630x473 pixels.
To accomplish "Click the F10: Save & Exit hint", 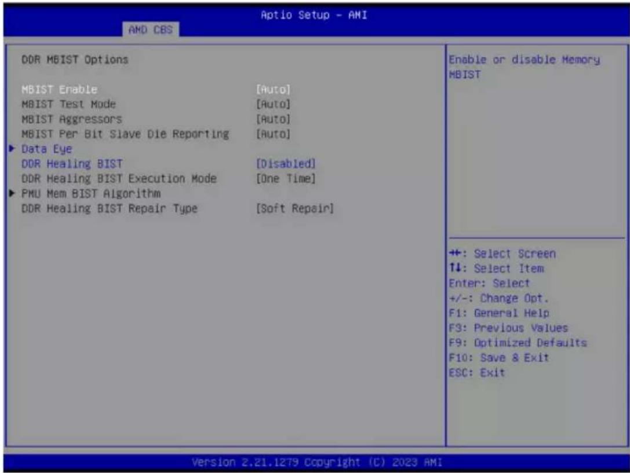I will 499,357.
